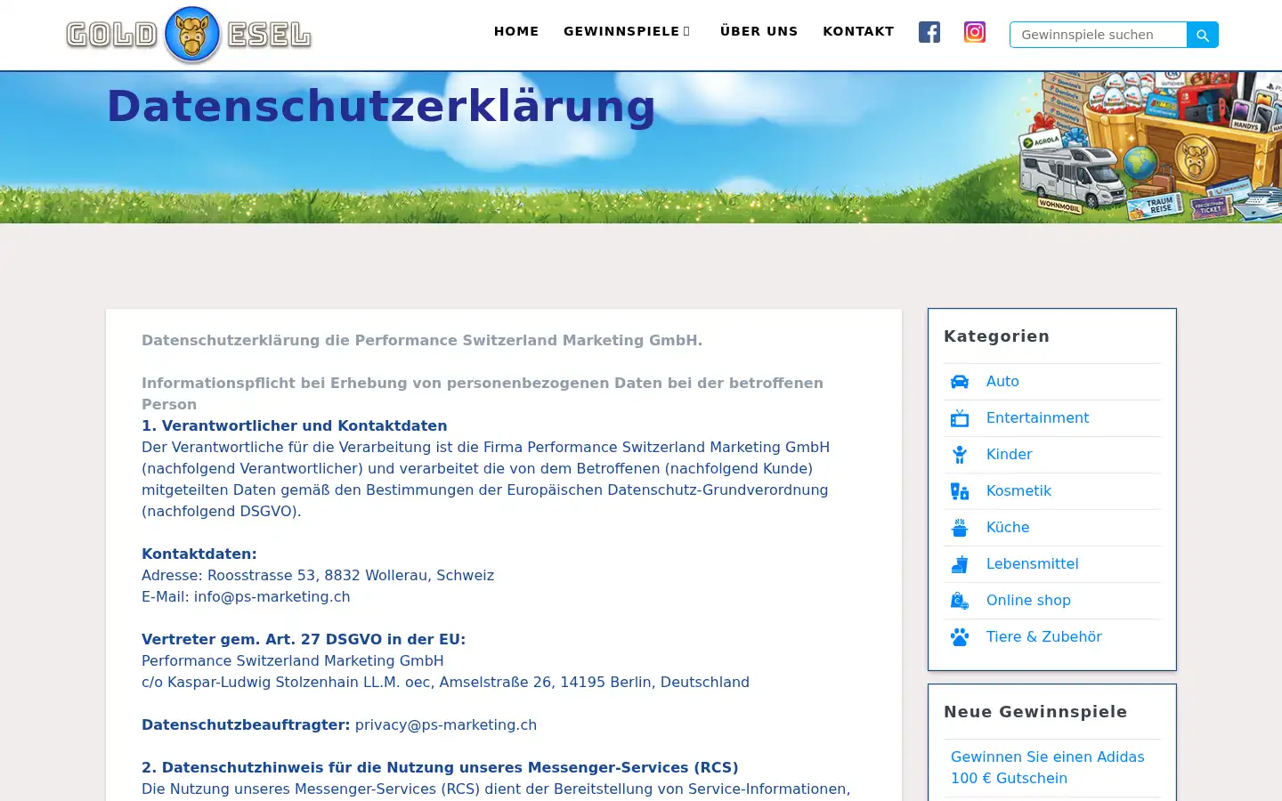Click the cosmetics icon beside Kosmetik

click(960, 491)
